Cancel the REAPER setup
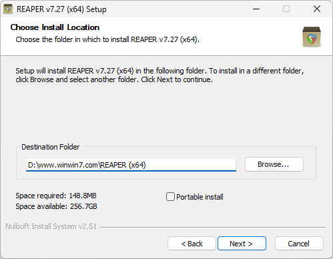The image size is (333, 259). coord(299,244)
